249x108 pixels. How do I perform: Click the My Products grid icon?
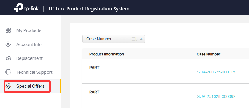(x=8, y=30)
